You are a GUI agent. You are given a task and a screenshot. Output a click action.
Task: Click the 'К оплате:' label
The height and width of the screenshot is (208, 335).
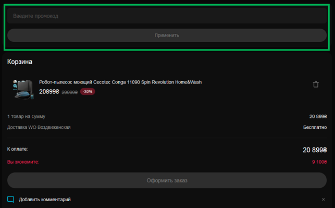(18, 149)
